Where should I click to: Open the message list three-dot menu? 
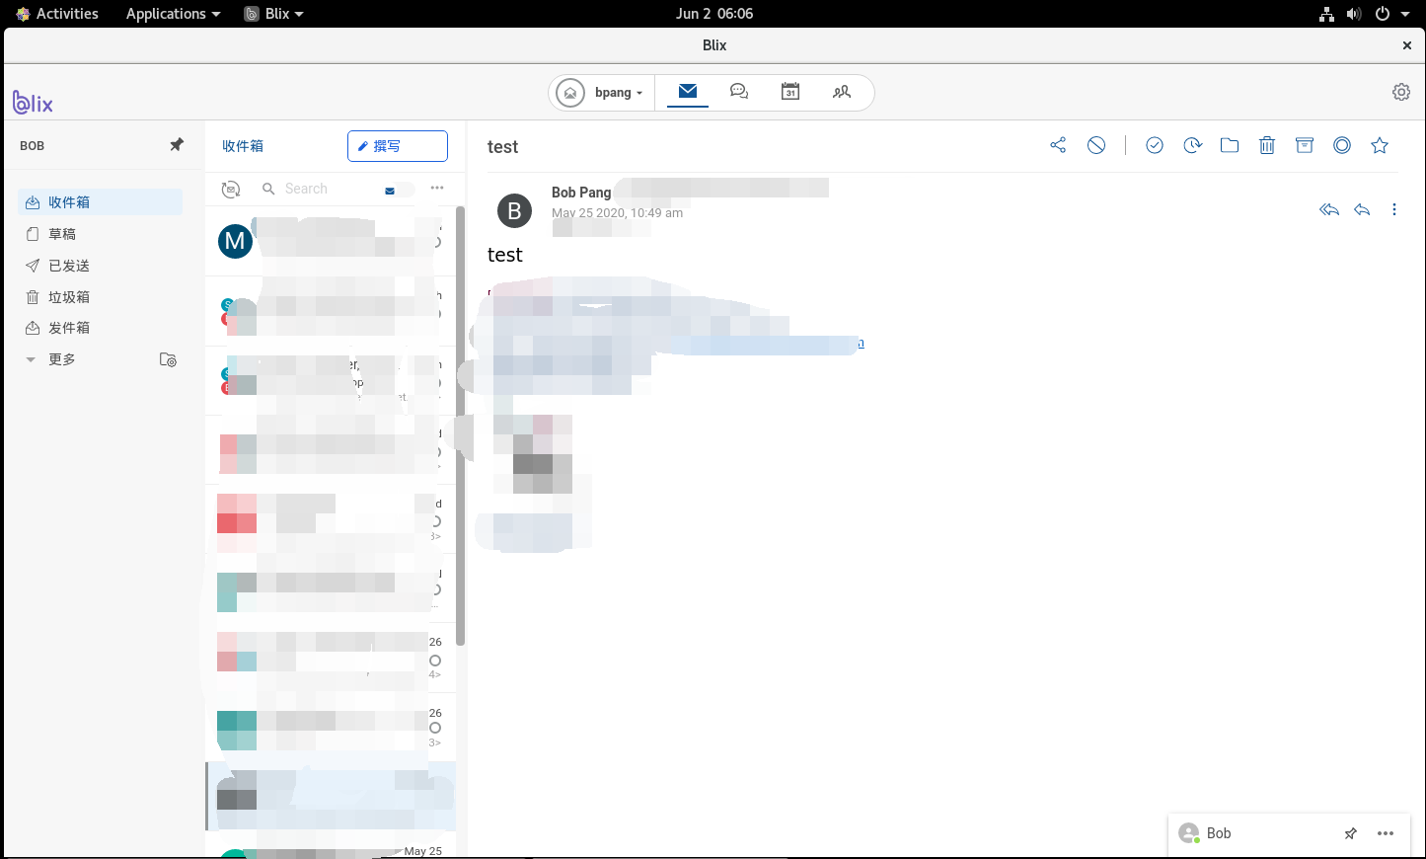[x=437, y=188]
